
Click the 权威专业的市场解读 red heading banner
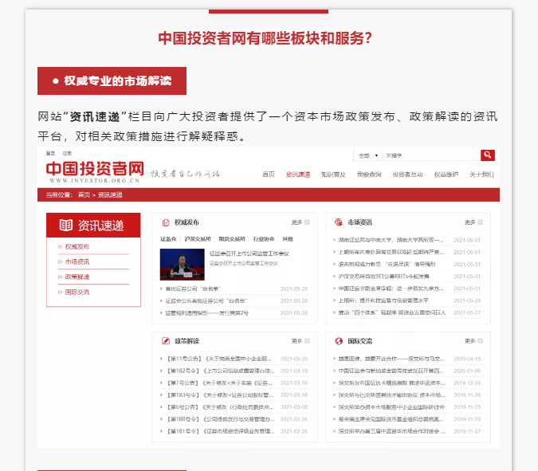pos(112,81)
